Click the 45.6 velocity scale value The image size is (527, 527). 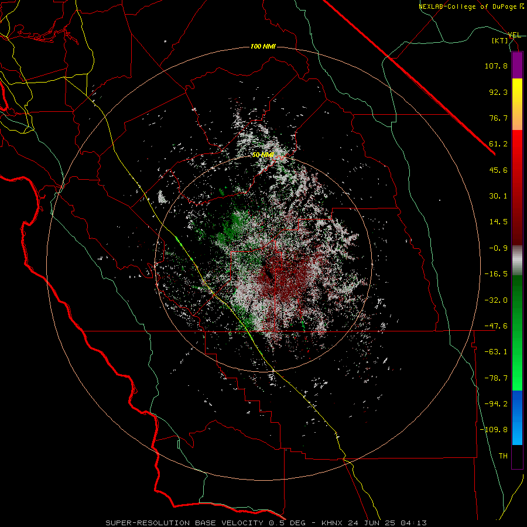pyautogui.click(x=498, y=170)
